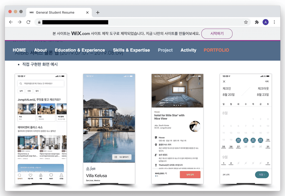Click the ₩40,000 price text
285x196 pixels.
[x=159, y=173]
